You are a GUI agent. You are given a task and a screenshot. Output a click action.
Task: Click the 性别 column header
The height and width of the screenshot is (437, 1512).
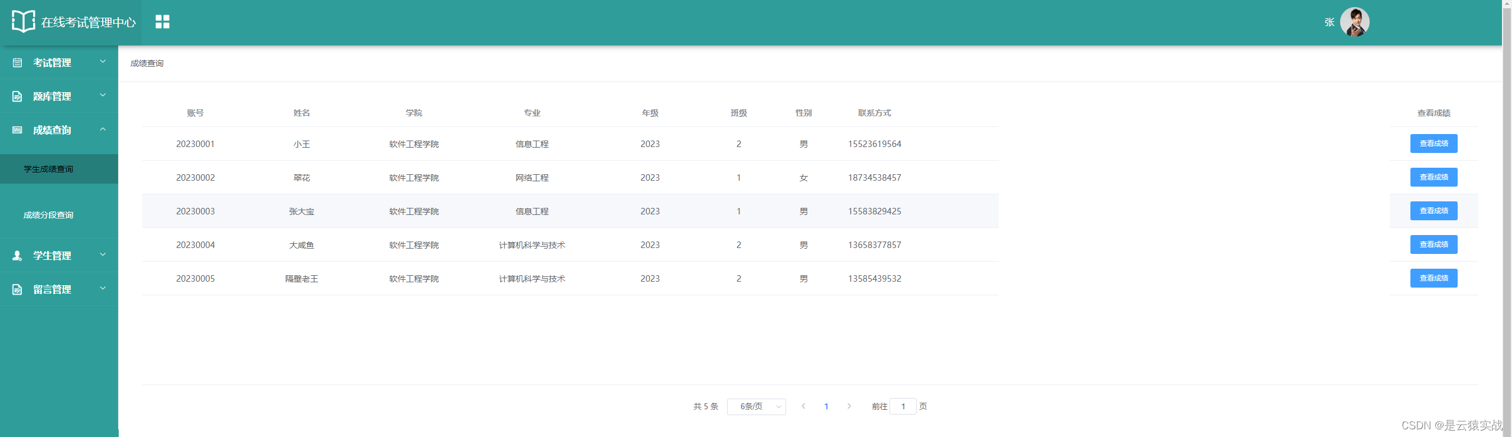pyautogui.click(x=804, y=113)
